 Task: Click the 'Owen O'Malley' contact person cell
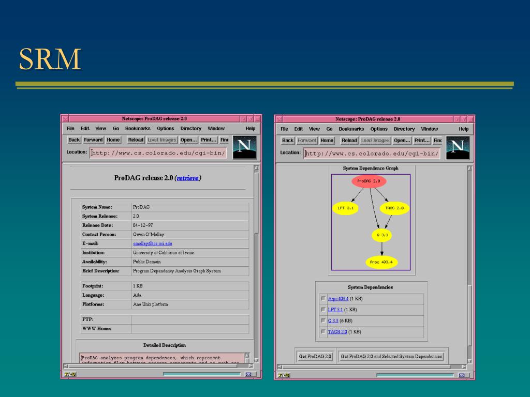point(190,234)
